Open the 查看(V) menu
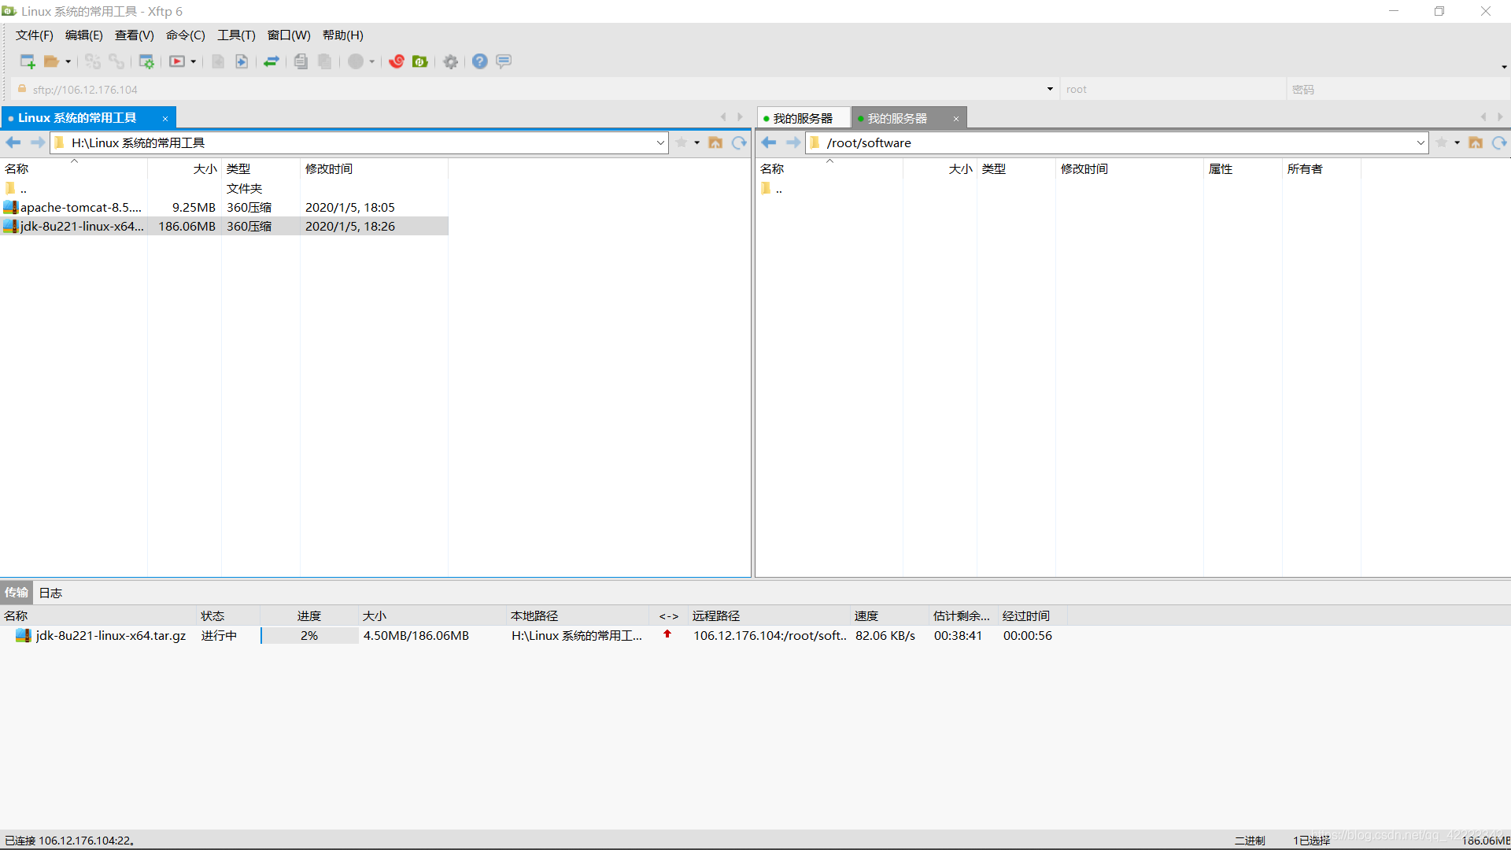Screen dimensions: 1511x850 135,35
